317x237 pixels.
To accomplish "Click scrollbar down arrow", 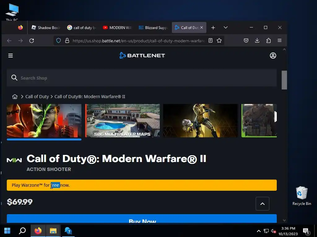I will click(x=284, y=220).
